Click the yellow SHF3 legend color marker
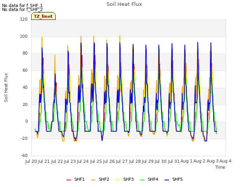 [x=117, y=180]
